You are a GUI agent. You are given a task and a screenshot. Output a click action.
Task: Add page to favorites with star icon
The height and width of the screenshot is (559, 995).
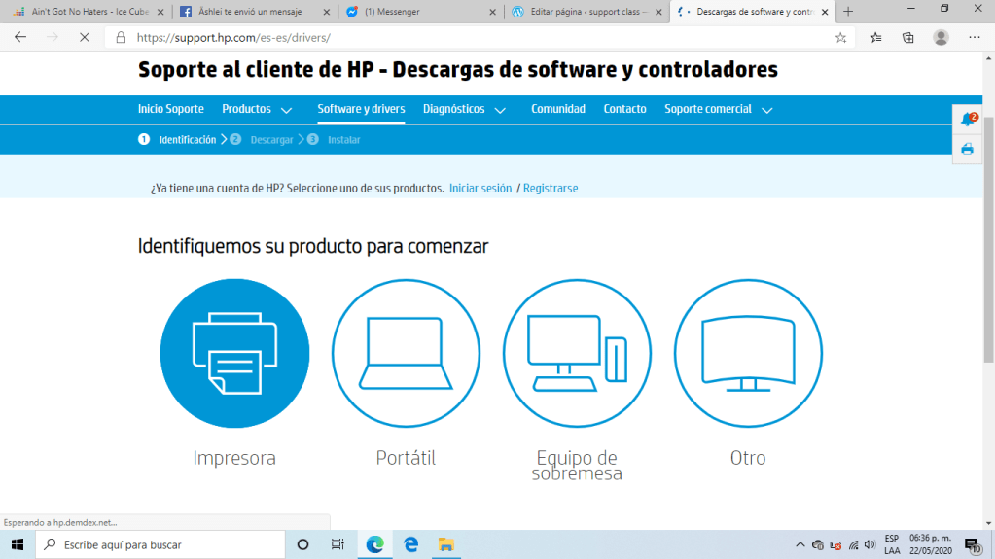tap(840, 37)
